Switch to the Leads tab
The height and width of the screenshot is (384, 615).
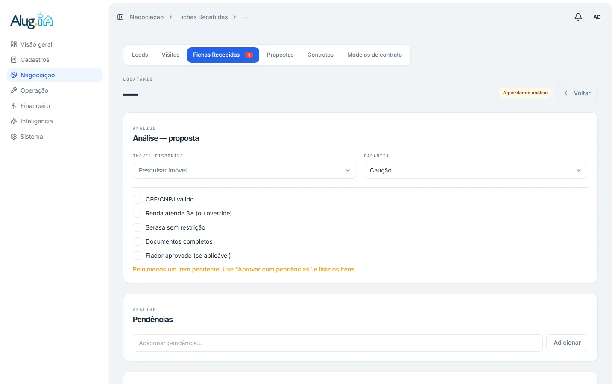(x=140, y=55)
